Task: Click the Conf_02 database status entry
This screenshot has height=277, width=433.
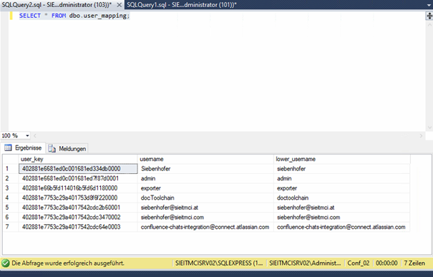Action: (358, 263)
